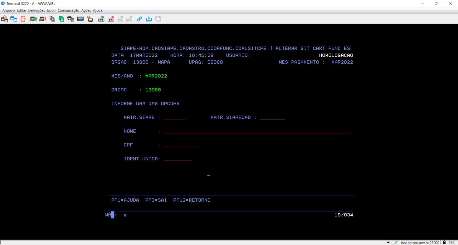Click the blue download icon
Screen dimensions: 458x245
[x=149, y=19]
